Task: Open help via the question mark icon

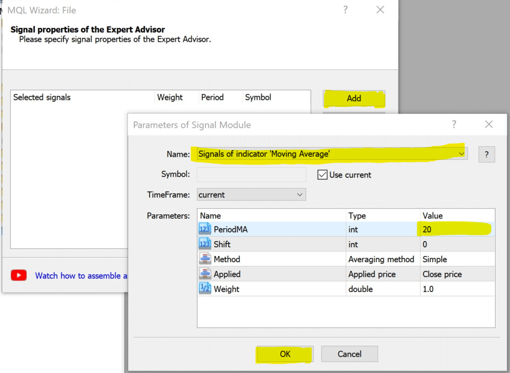Action: 487,154
